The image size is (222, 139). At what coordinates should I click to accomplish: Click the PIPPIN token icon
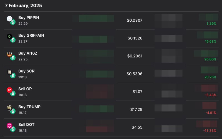point(9,19)
